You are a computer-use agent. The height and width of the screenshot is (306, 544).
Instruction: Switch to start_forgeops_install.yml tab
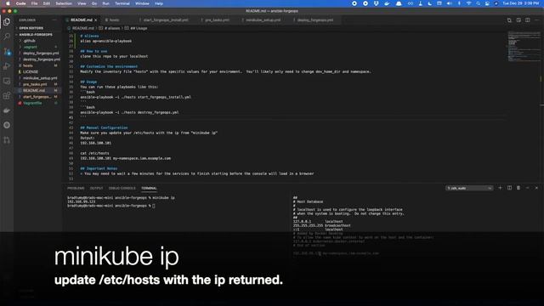tap(166, 20)
